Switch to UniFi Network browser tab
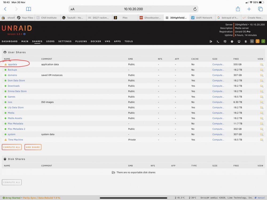The image size is (267, 200). point(202,18)
